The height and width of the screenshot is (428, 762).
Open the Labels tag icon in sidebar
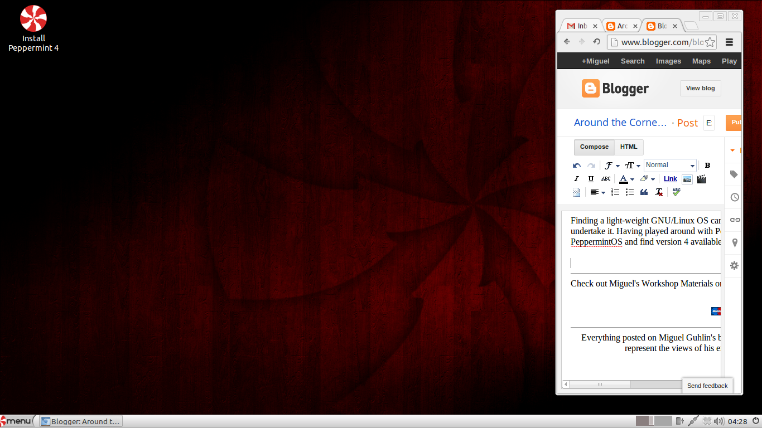pyautogui.click(x=734, y=174)
